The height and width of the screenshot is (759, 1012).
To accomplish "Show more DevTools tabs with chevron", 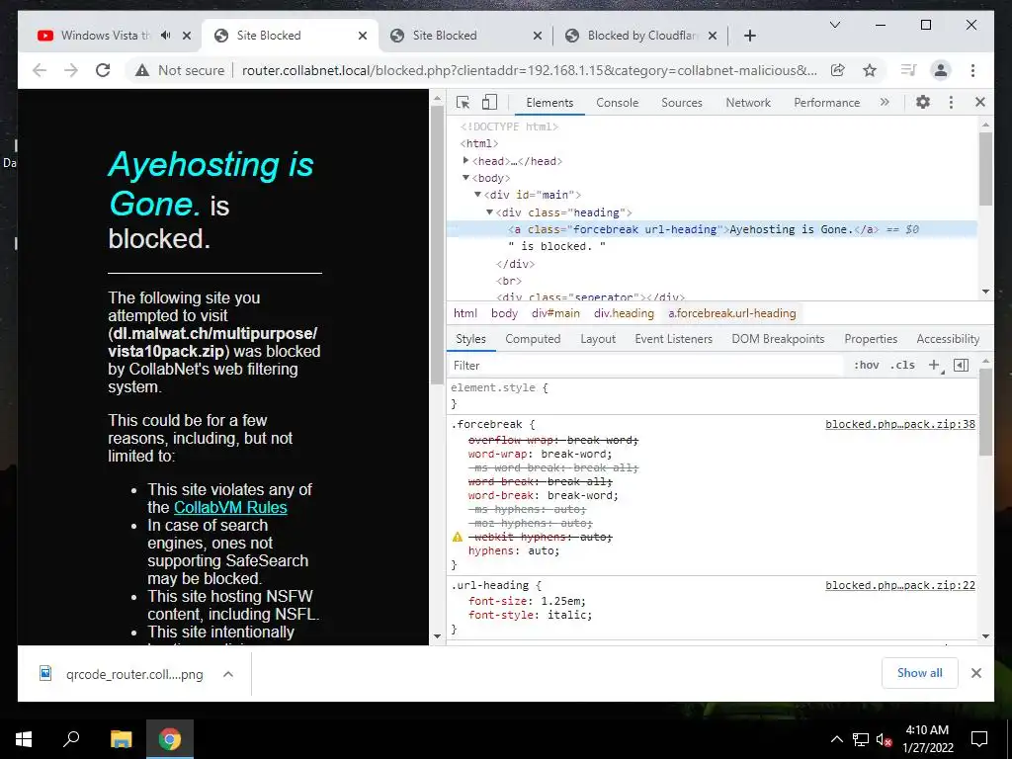I will coord(885,102).
